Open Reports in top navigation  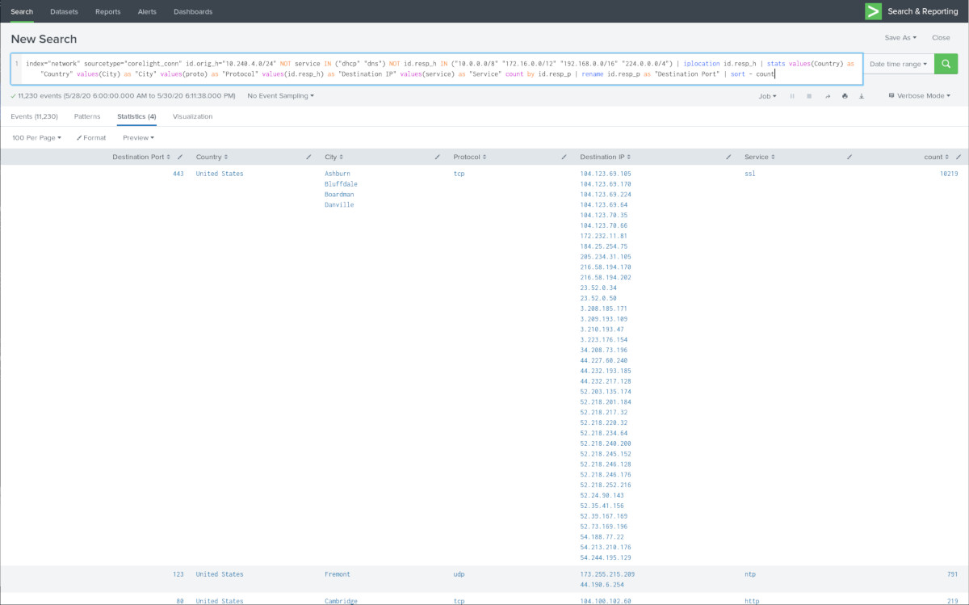point(107,11)
